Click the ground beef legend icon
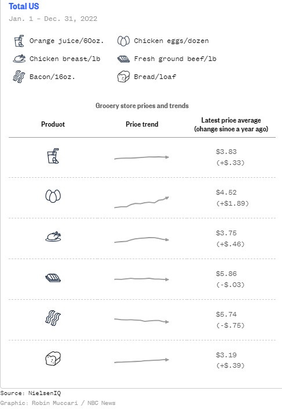Image resolution: width=282 pixels, height=409 pixels. point(123,59)
